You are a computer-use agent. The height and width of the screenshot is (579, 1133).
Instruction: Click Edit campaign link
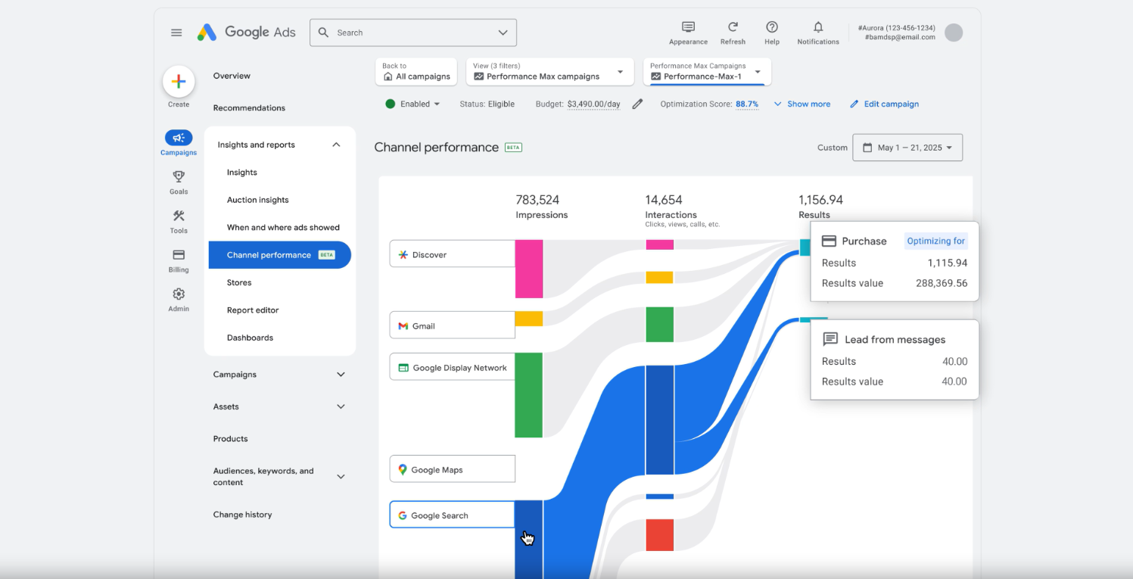[884, 104]
